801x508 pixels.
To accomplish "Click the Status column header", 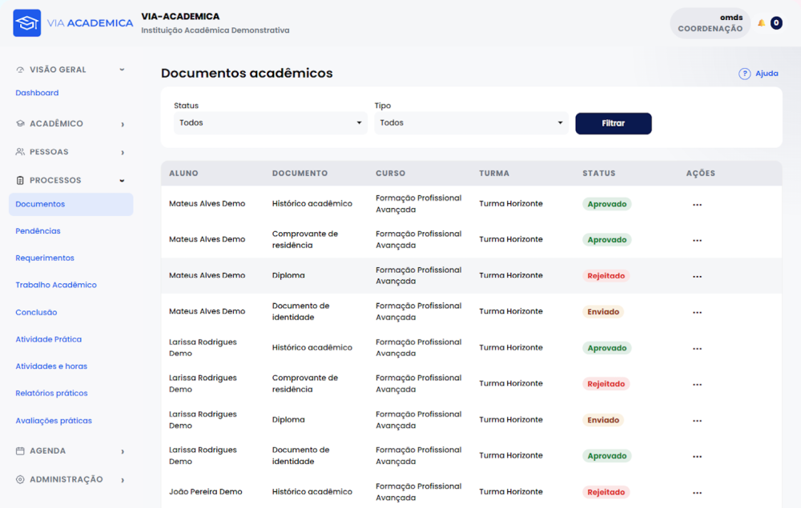I will (599, 174).
